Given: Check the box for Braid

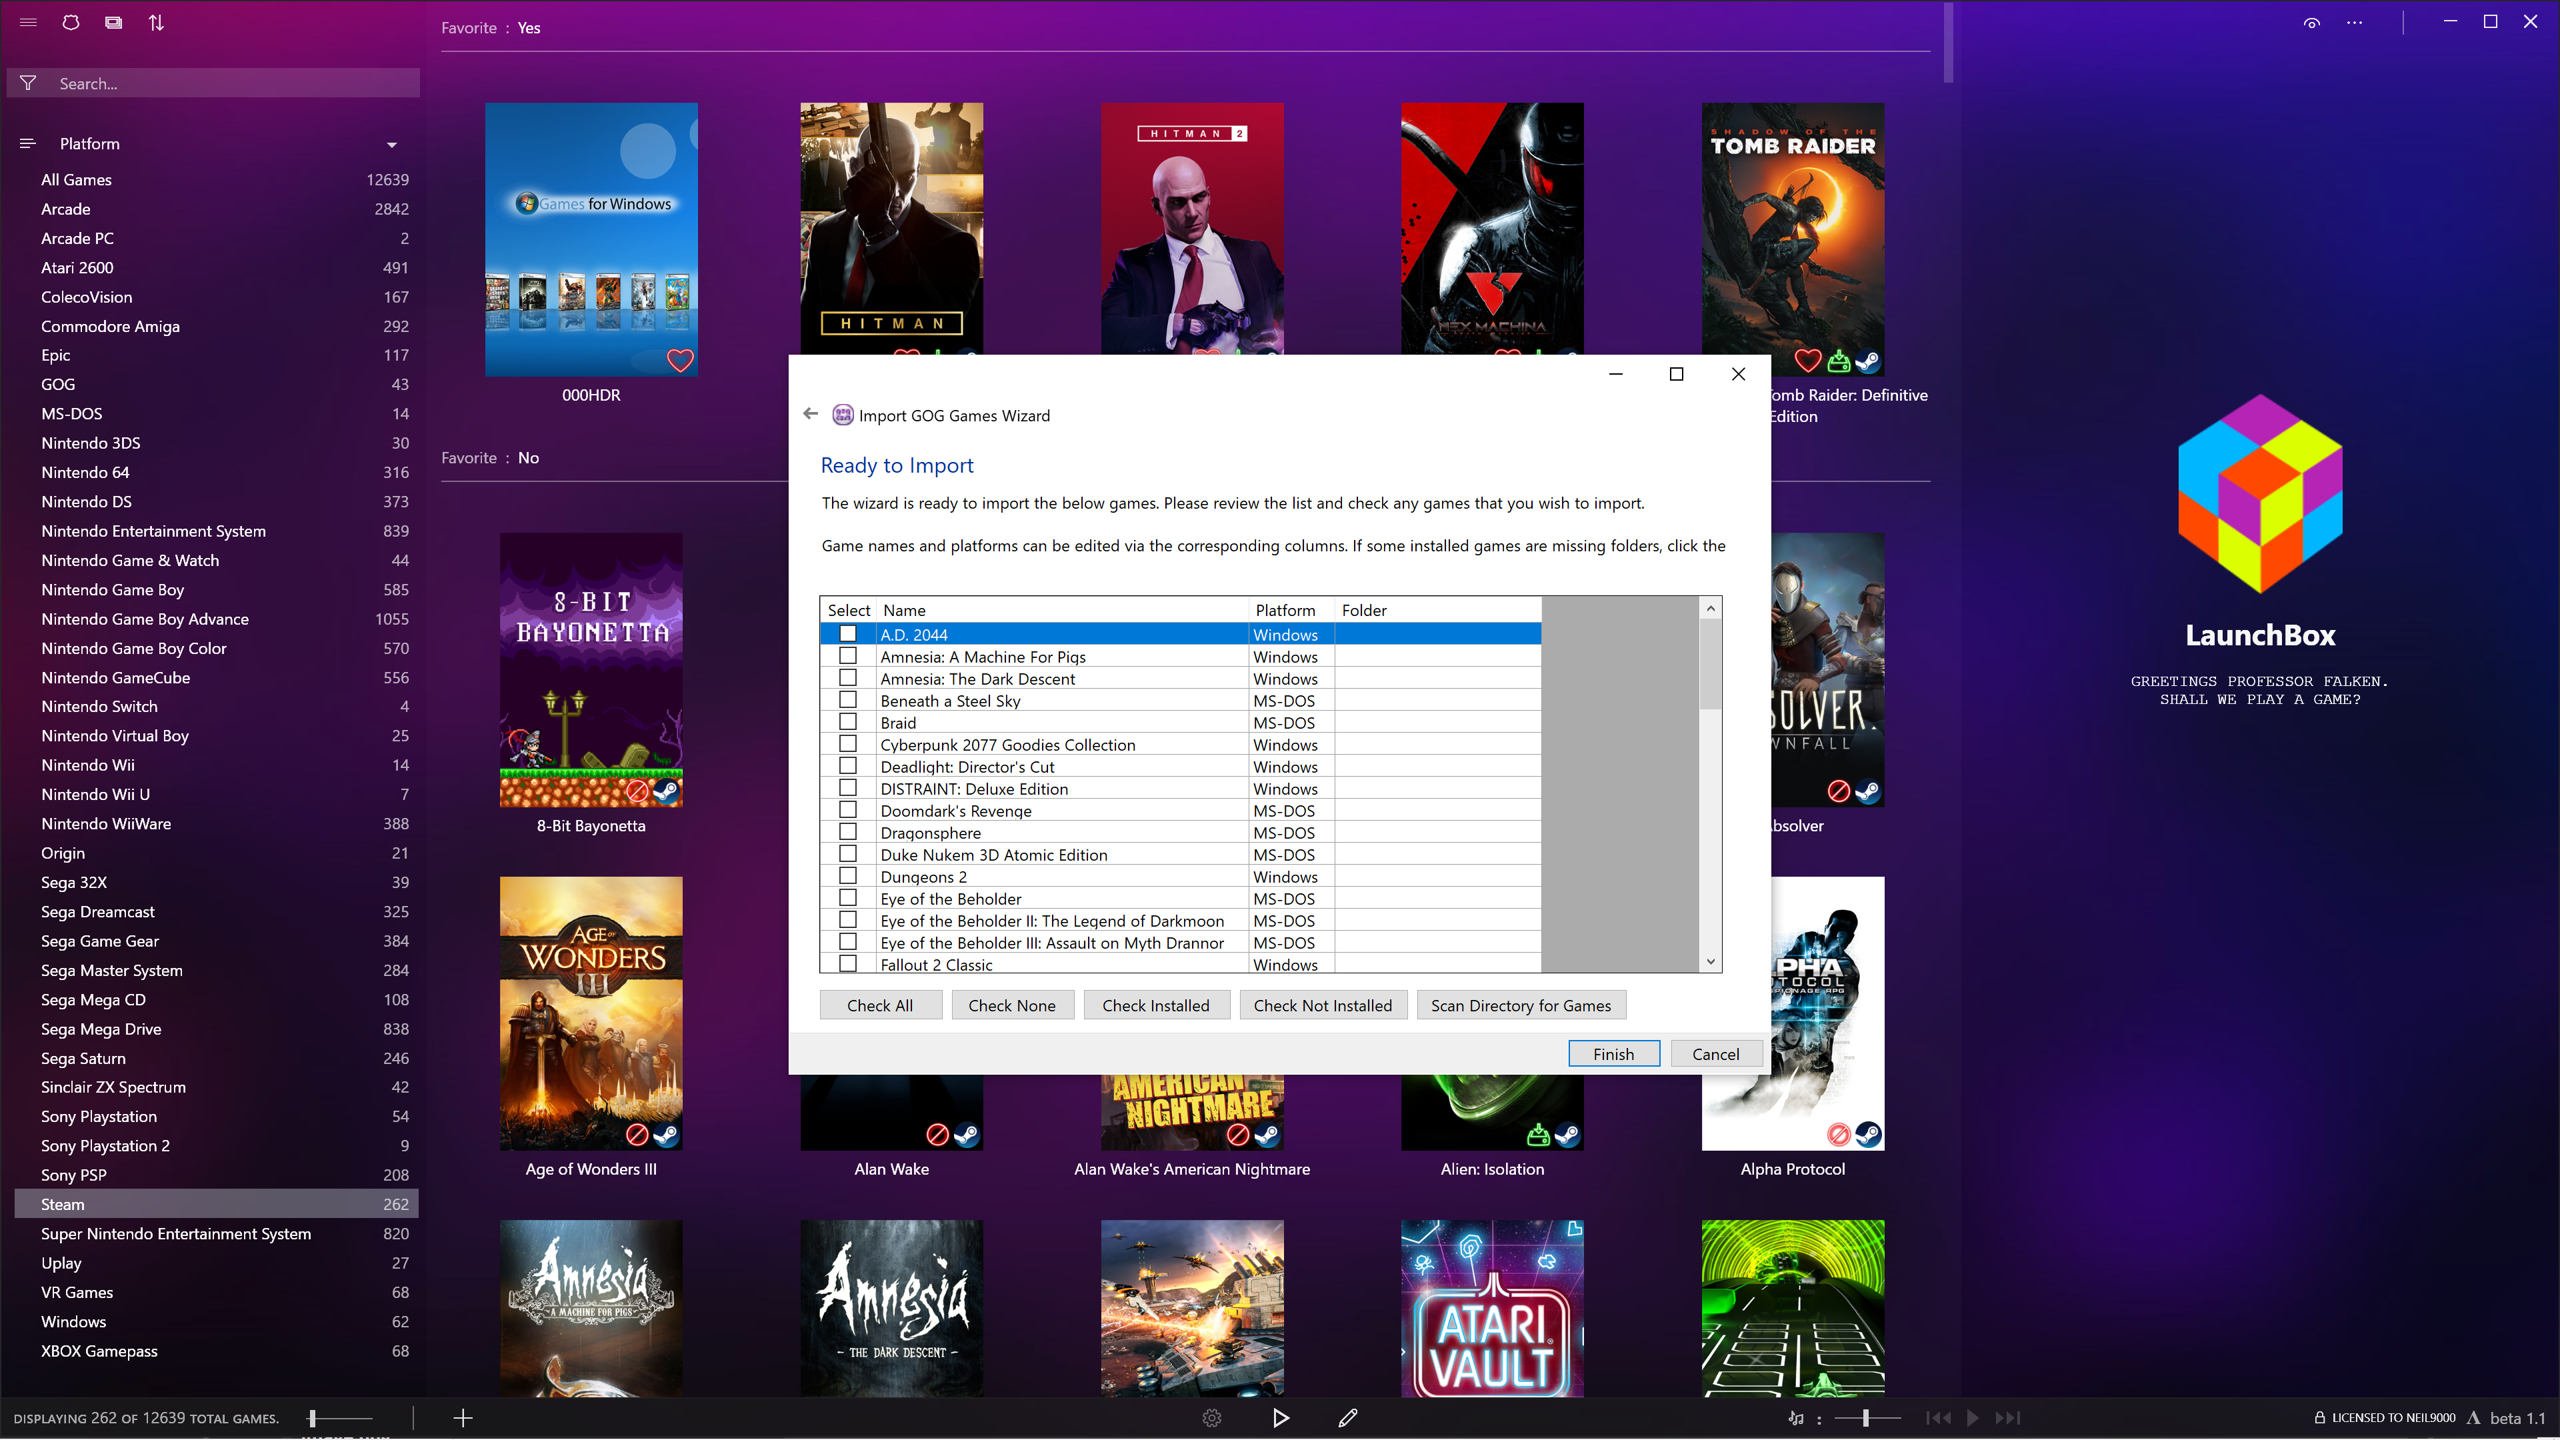Looking at the screenshot, I should point(848,723).
